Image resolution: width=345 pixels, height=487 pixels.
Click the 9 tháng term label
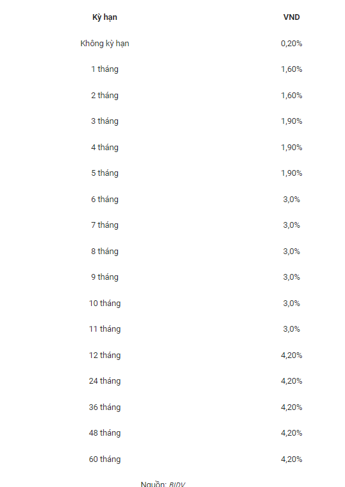click(x=105, y=277)
